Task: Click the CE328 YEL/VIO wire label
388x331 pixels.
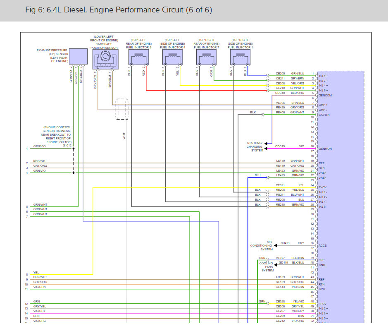Action: (x=290, y=302)
